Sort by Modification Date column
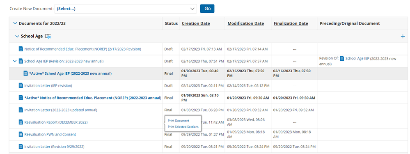410x154 pixels. tap(246, 23)
